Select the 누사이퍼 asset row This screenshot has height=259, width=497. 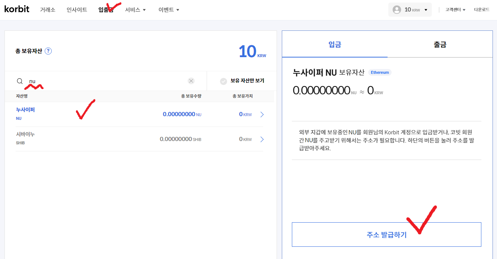click(x=139, y=114)
